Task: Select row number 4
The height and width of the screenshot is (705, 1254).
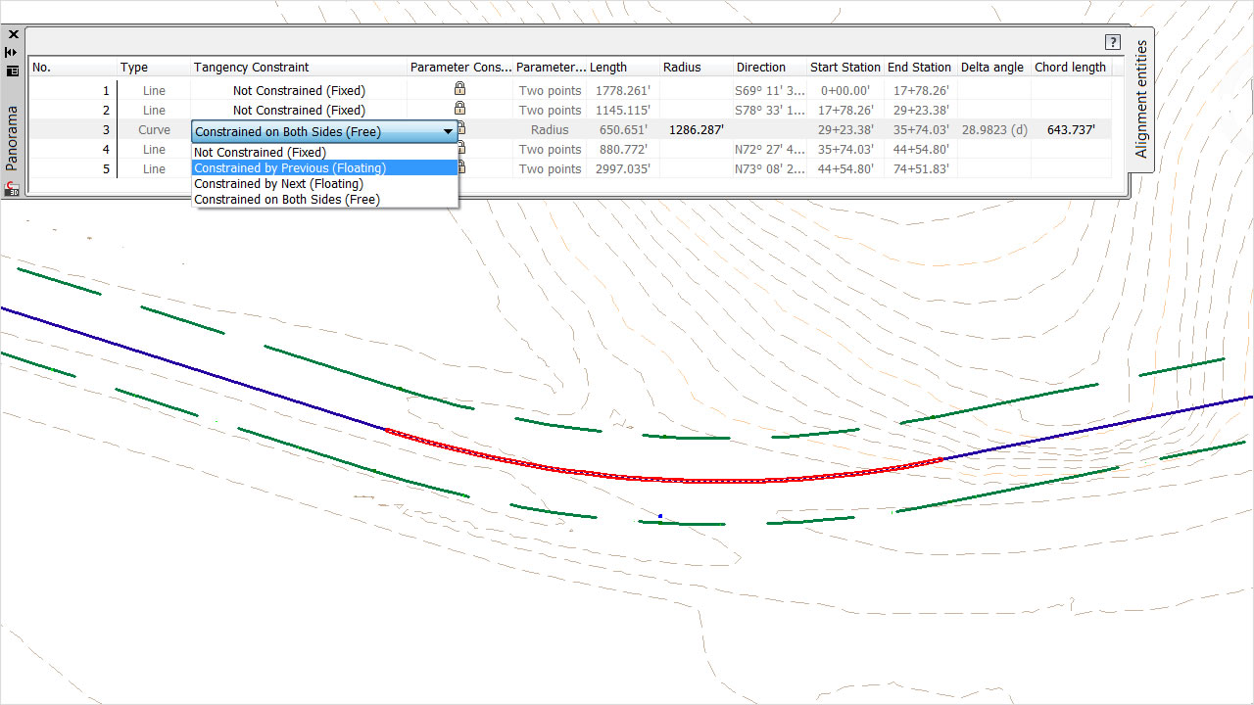Action: pyautogui.click(x=106, y=150)
